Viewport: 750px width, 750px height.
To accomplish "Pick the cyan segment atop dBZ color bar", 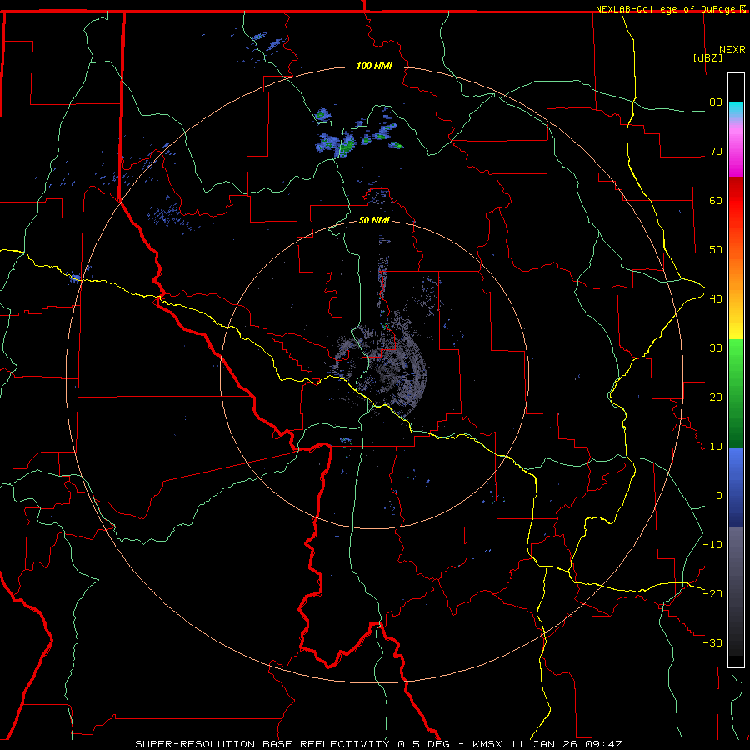I will (x=736, y=111).
